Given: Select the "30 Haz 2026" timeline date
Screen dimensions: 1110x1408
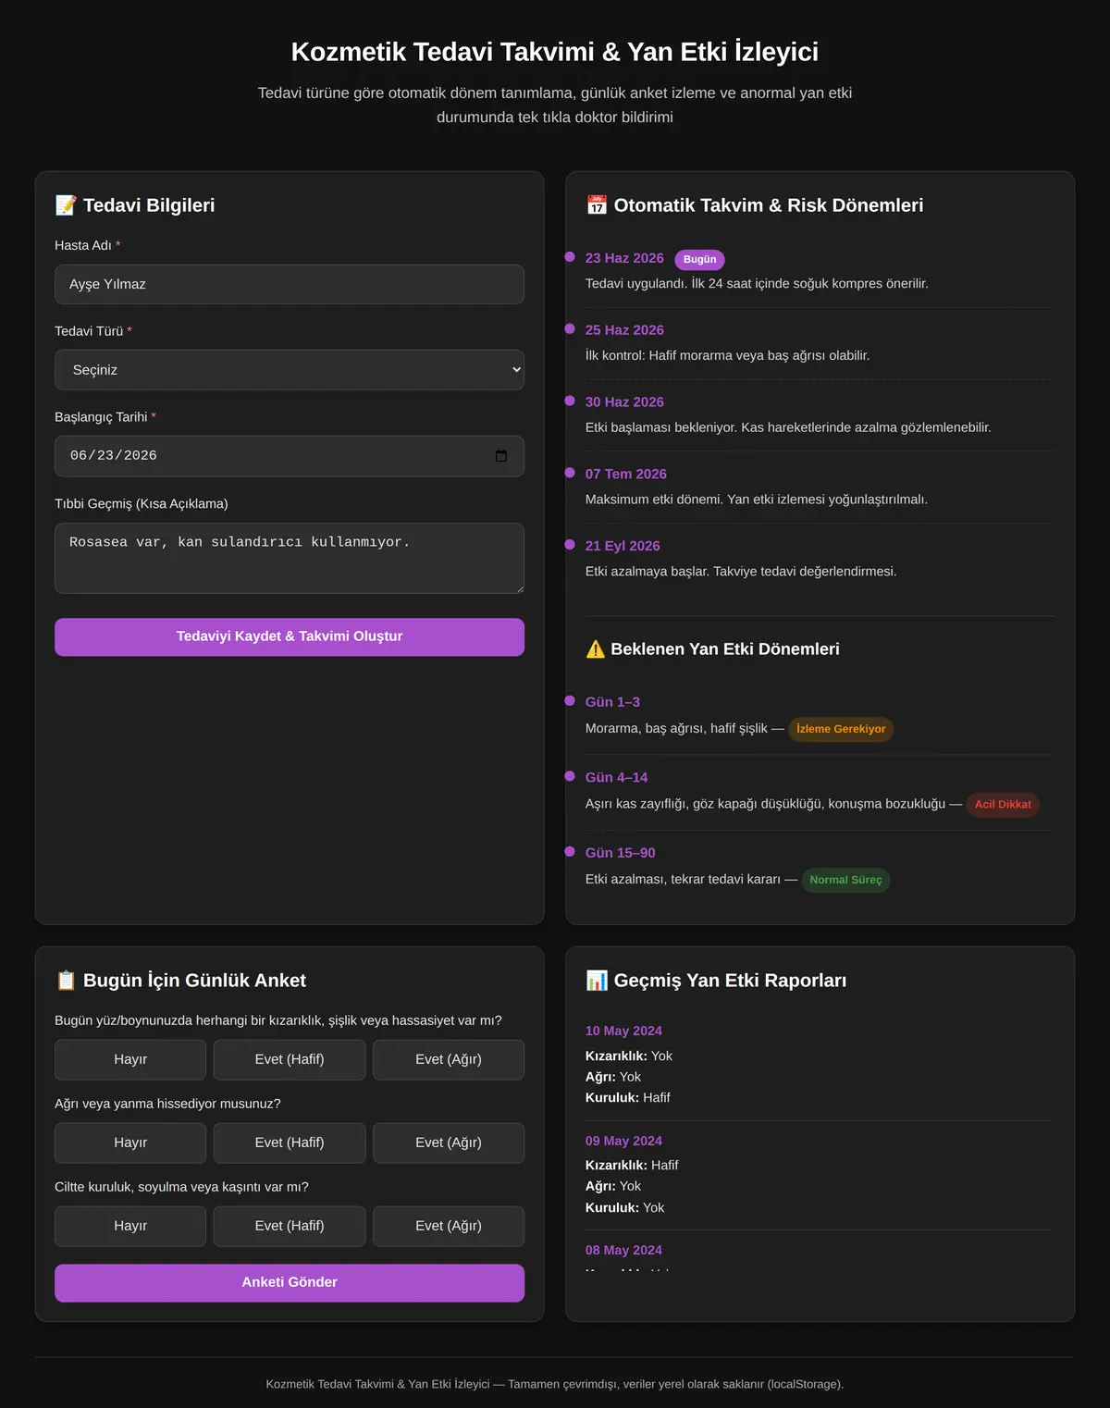Looking at the screenshot, I should click(x=624, y=402).
